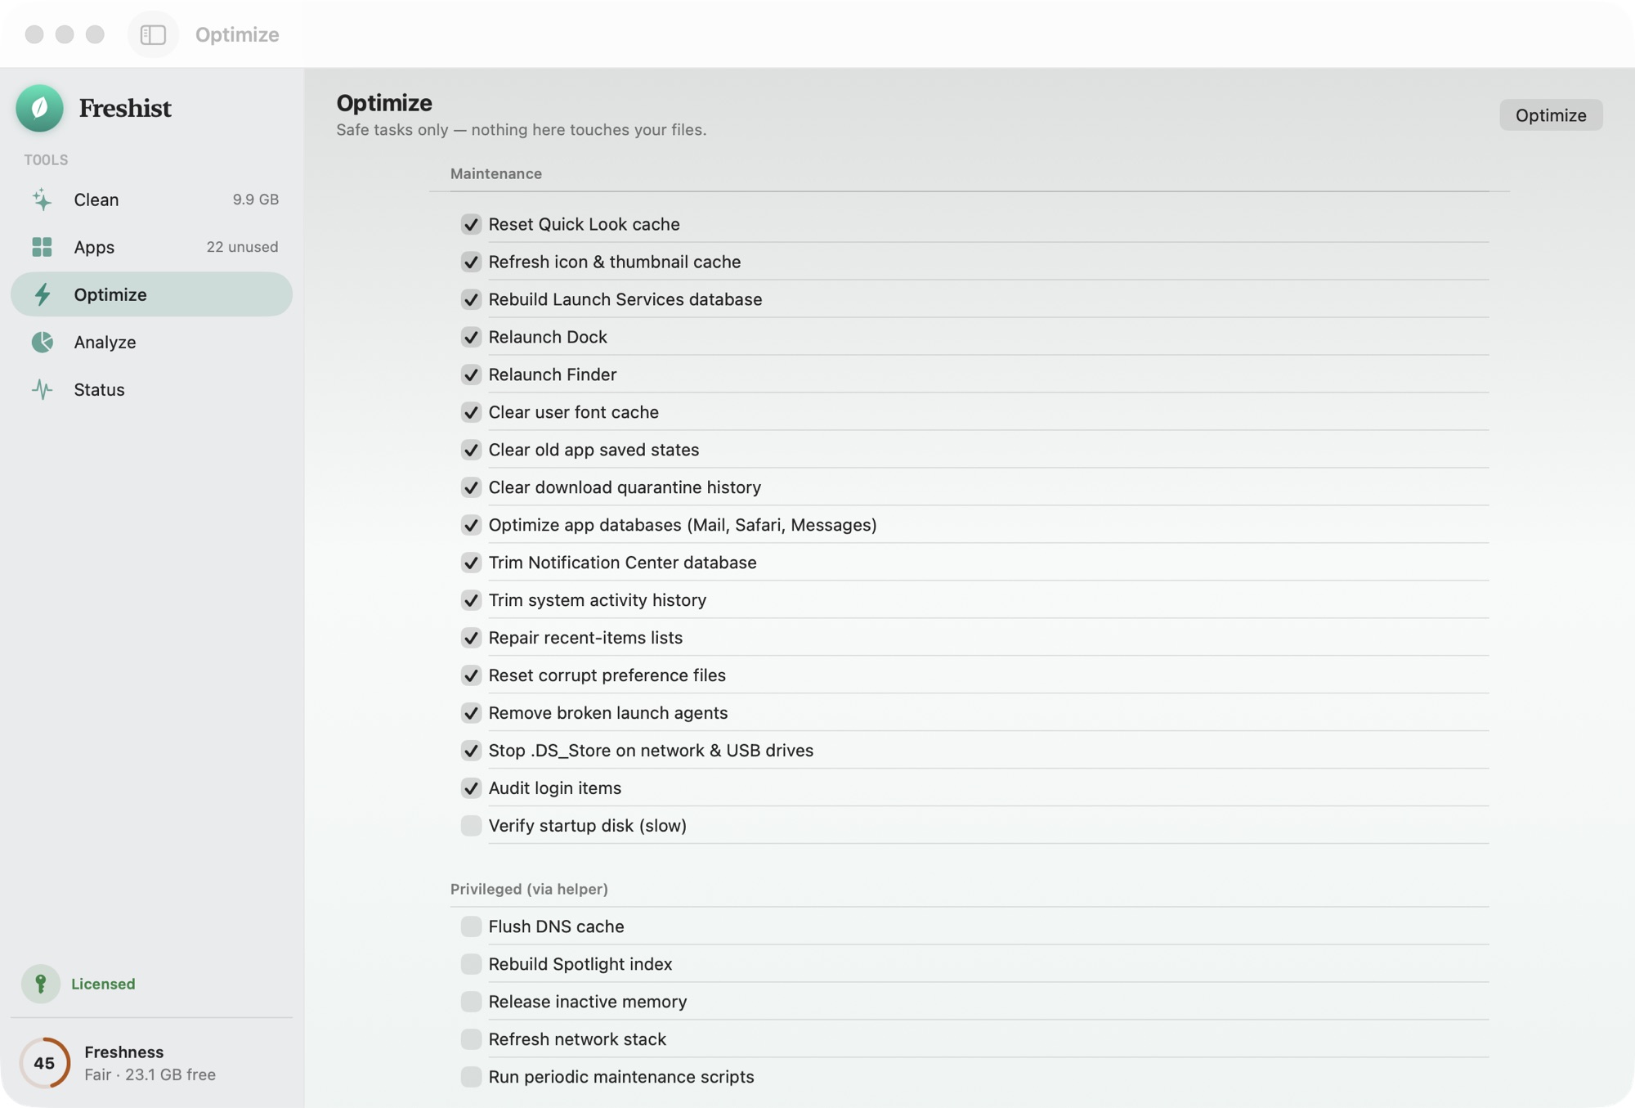Screen dimensions: 1635x1108
Task: Click the Fair · 23.1 GB free text
Action: tap(150, 1074)
